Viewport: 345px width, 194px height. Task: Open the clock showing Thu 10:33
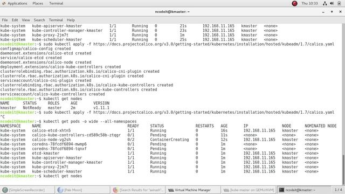coord(309,3)
